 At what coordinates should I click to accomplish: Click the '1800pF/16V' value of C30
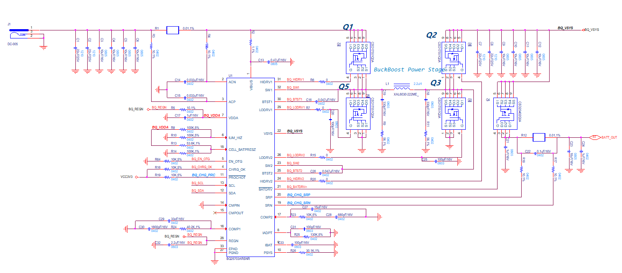160,227
